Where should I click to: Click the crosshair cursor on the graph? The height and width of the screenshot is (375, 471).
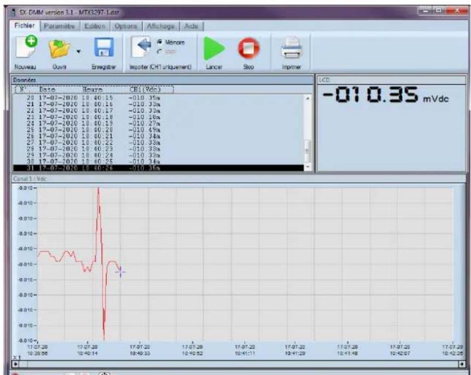120,272
